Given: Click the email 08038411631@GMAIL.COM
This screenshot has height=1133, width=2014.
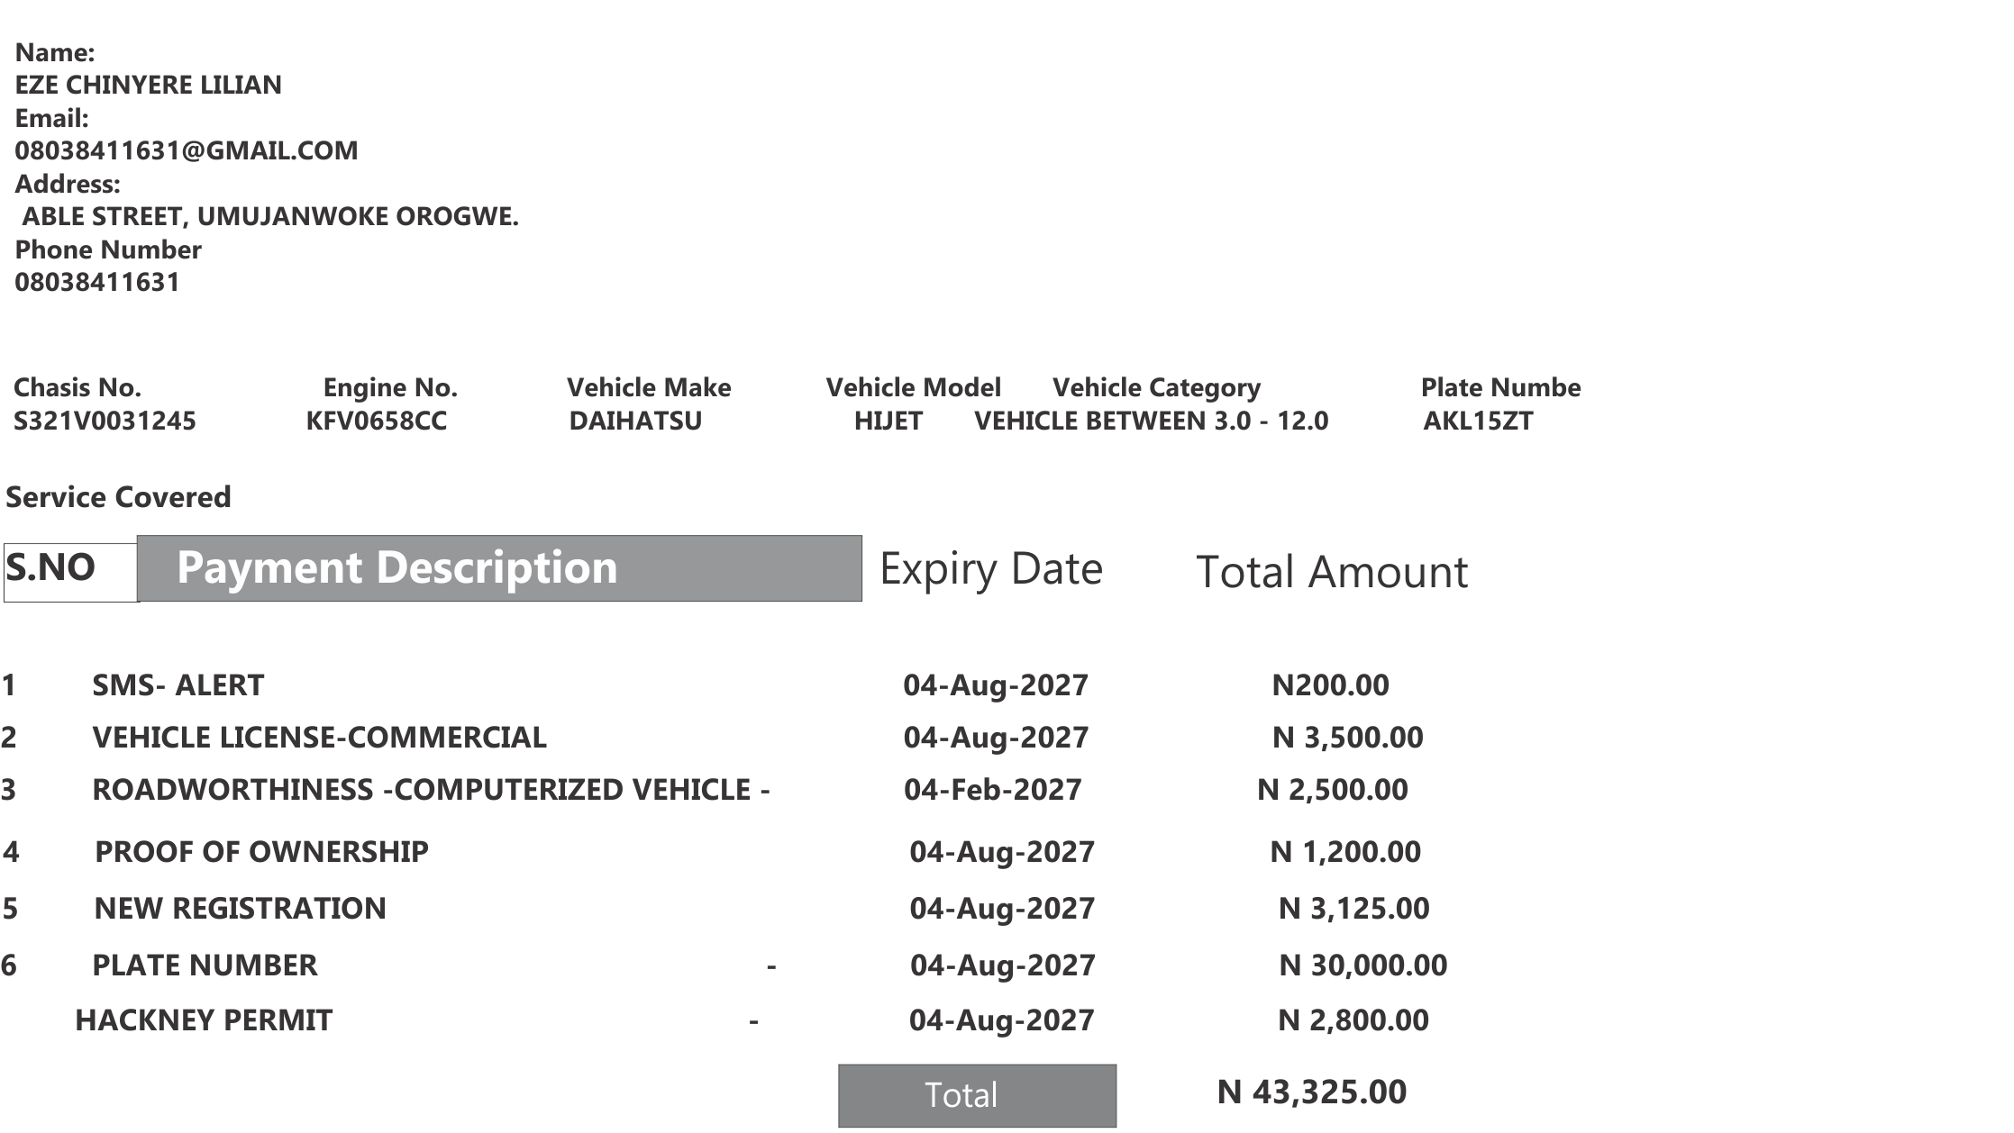Looking at the screenshot, I should (x=187, y=150).
